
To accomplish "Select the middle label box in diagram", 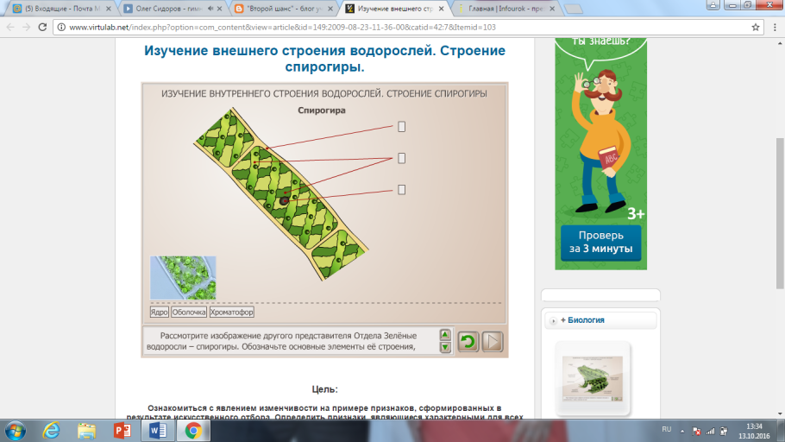I will (401, 158).
